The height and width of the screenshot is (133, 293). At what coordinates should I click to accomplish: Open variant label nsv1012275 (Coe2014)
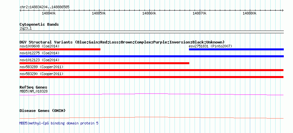40,53
